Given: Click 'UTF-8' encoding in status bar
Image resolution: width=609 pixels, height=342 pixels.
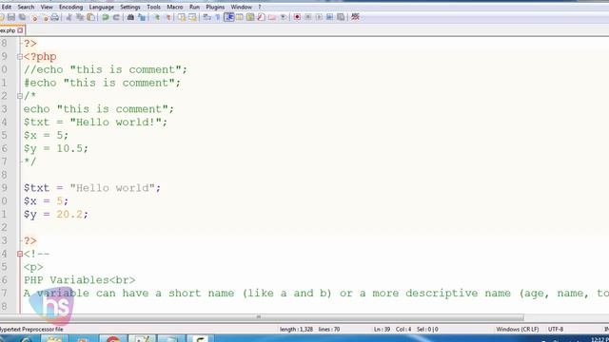Looking at the screenshot, I should [556, 330].
